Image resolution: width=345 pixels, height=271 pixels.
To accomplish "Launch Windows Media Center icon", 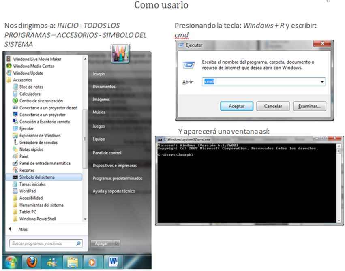I will coord(9,66).
